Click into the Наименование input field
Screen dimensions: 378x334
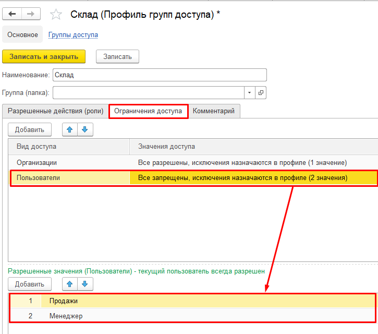tap(160, 75)
